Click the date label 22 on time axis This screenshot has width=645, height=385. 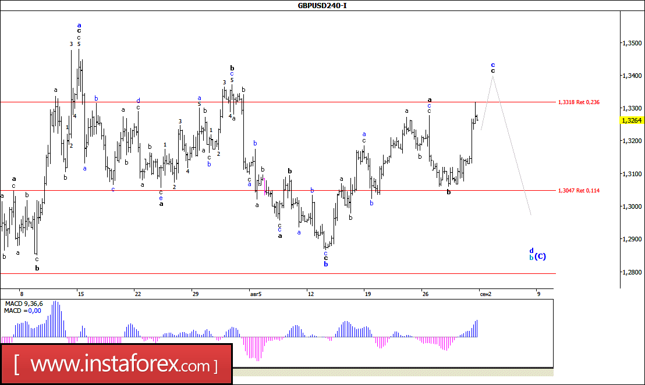coord(138,294)
